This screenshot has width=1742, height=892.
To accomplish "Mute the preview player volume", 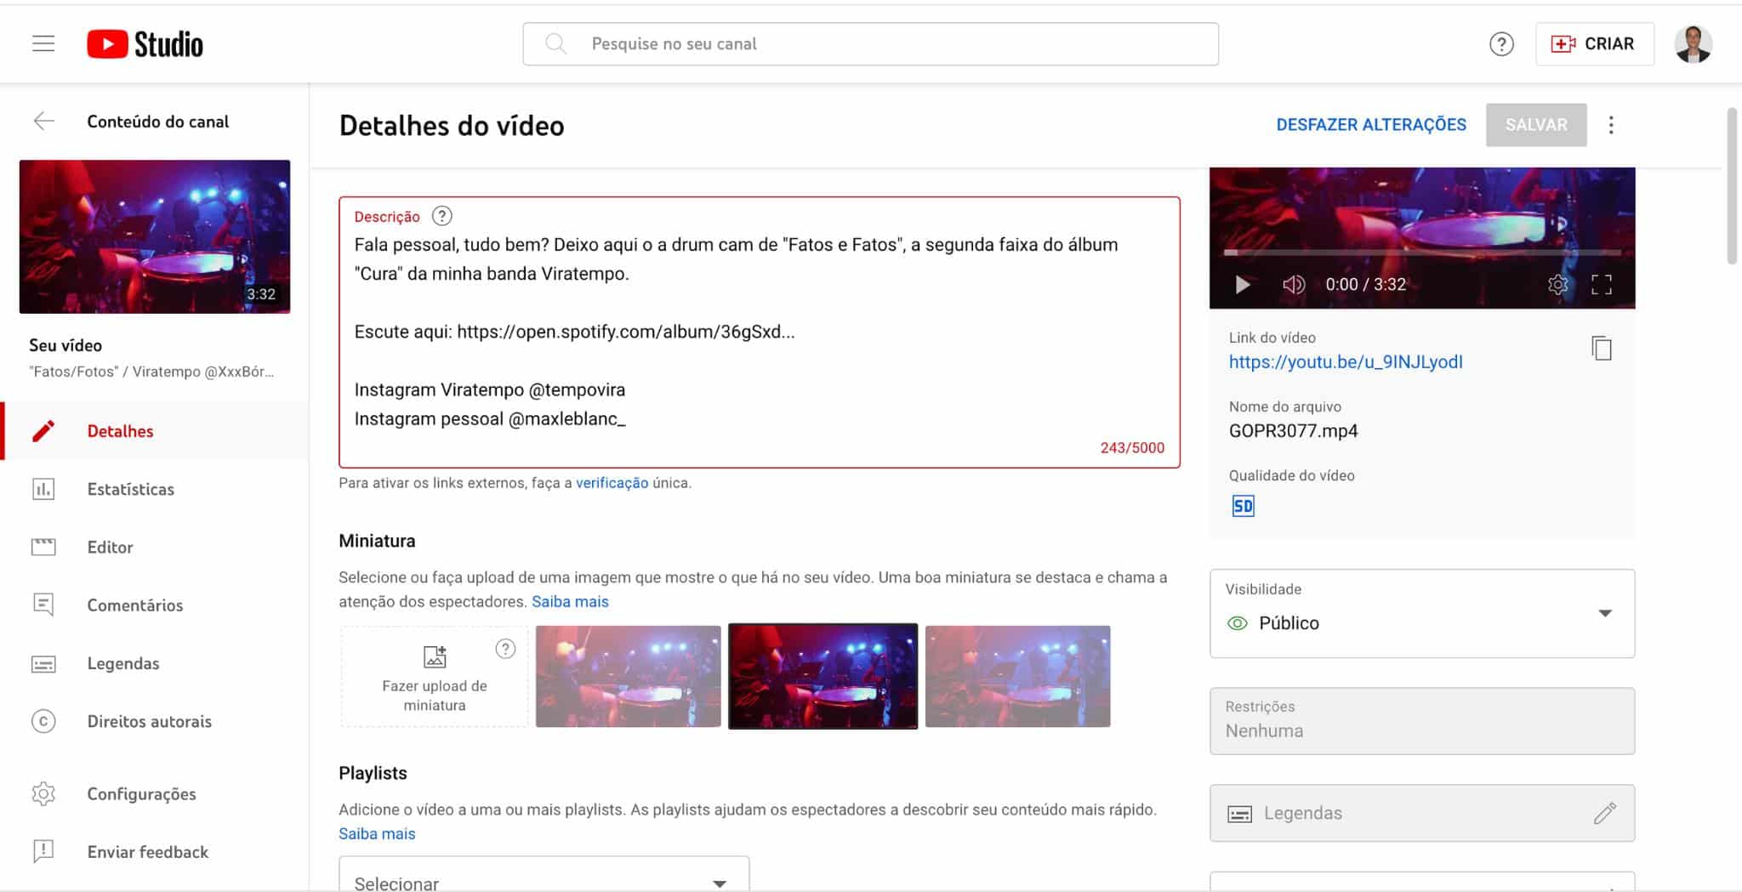I will point(1293,285).
